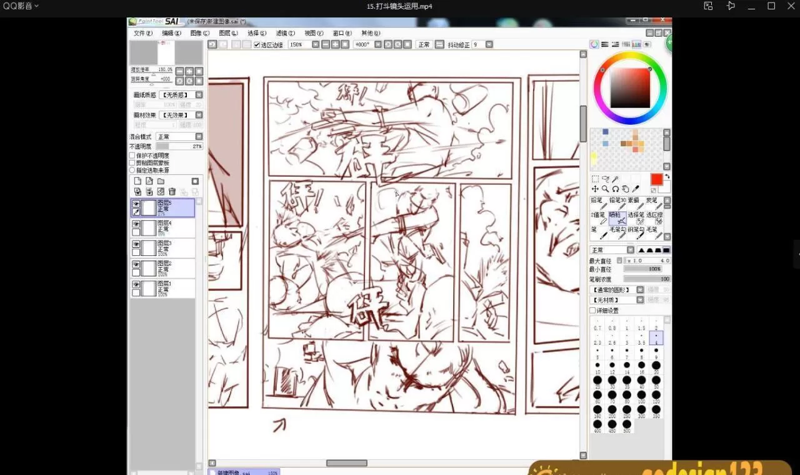This screenshot has height=475, width=800.
Task: Click the red foreground color swatch
Action: [x=656, y=179]
